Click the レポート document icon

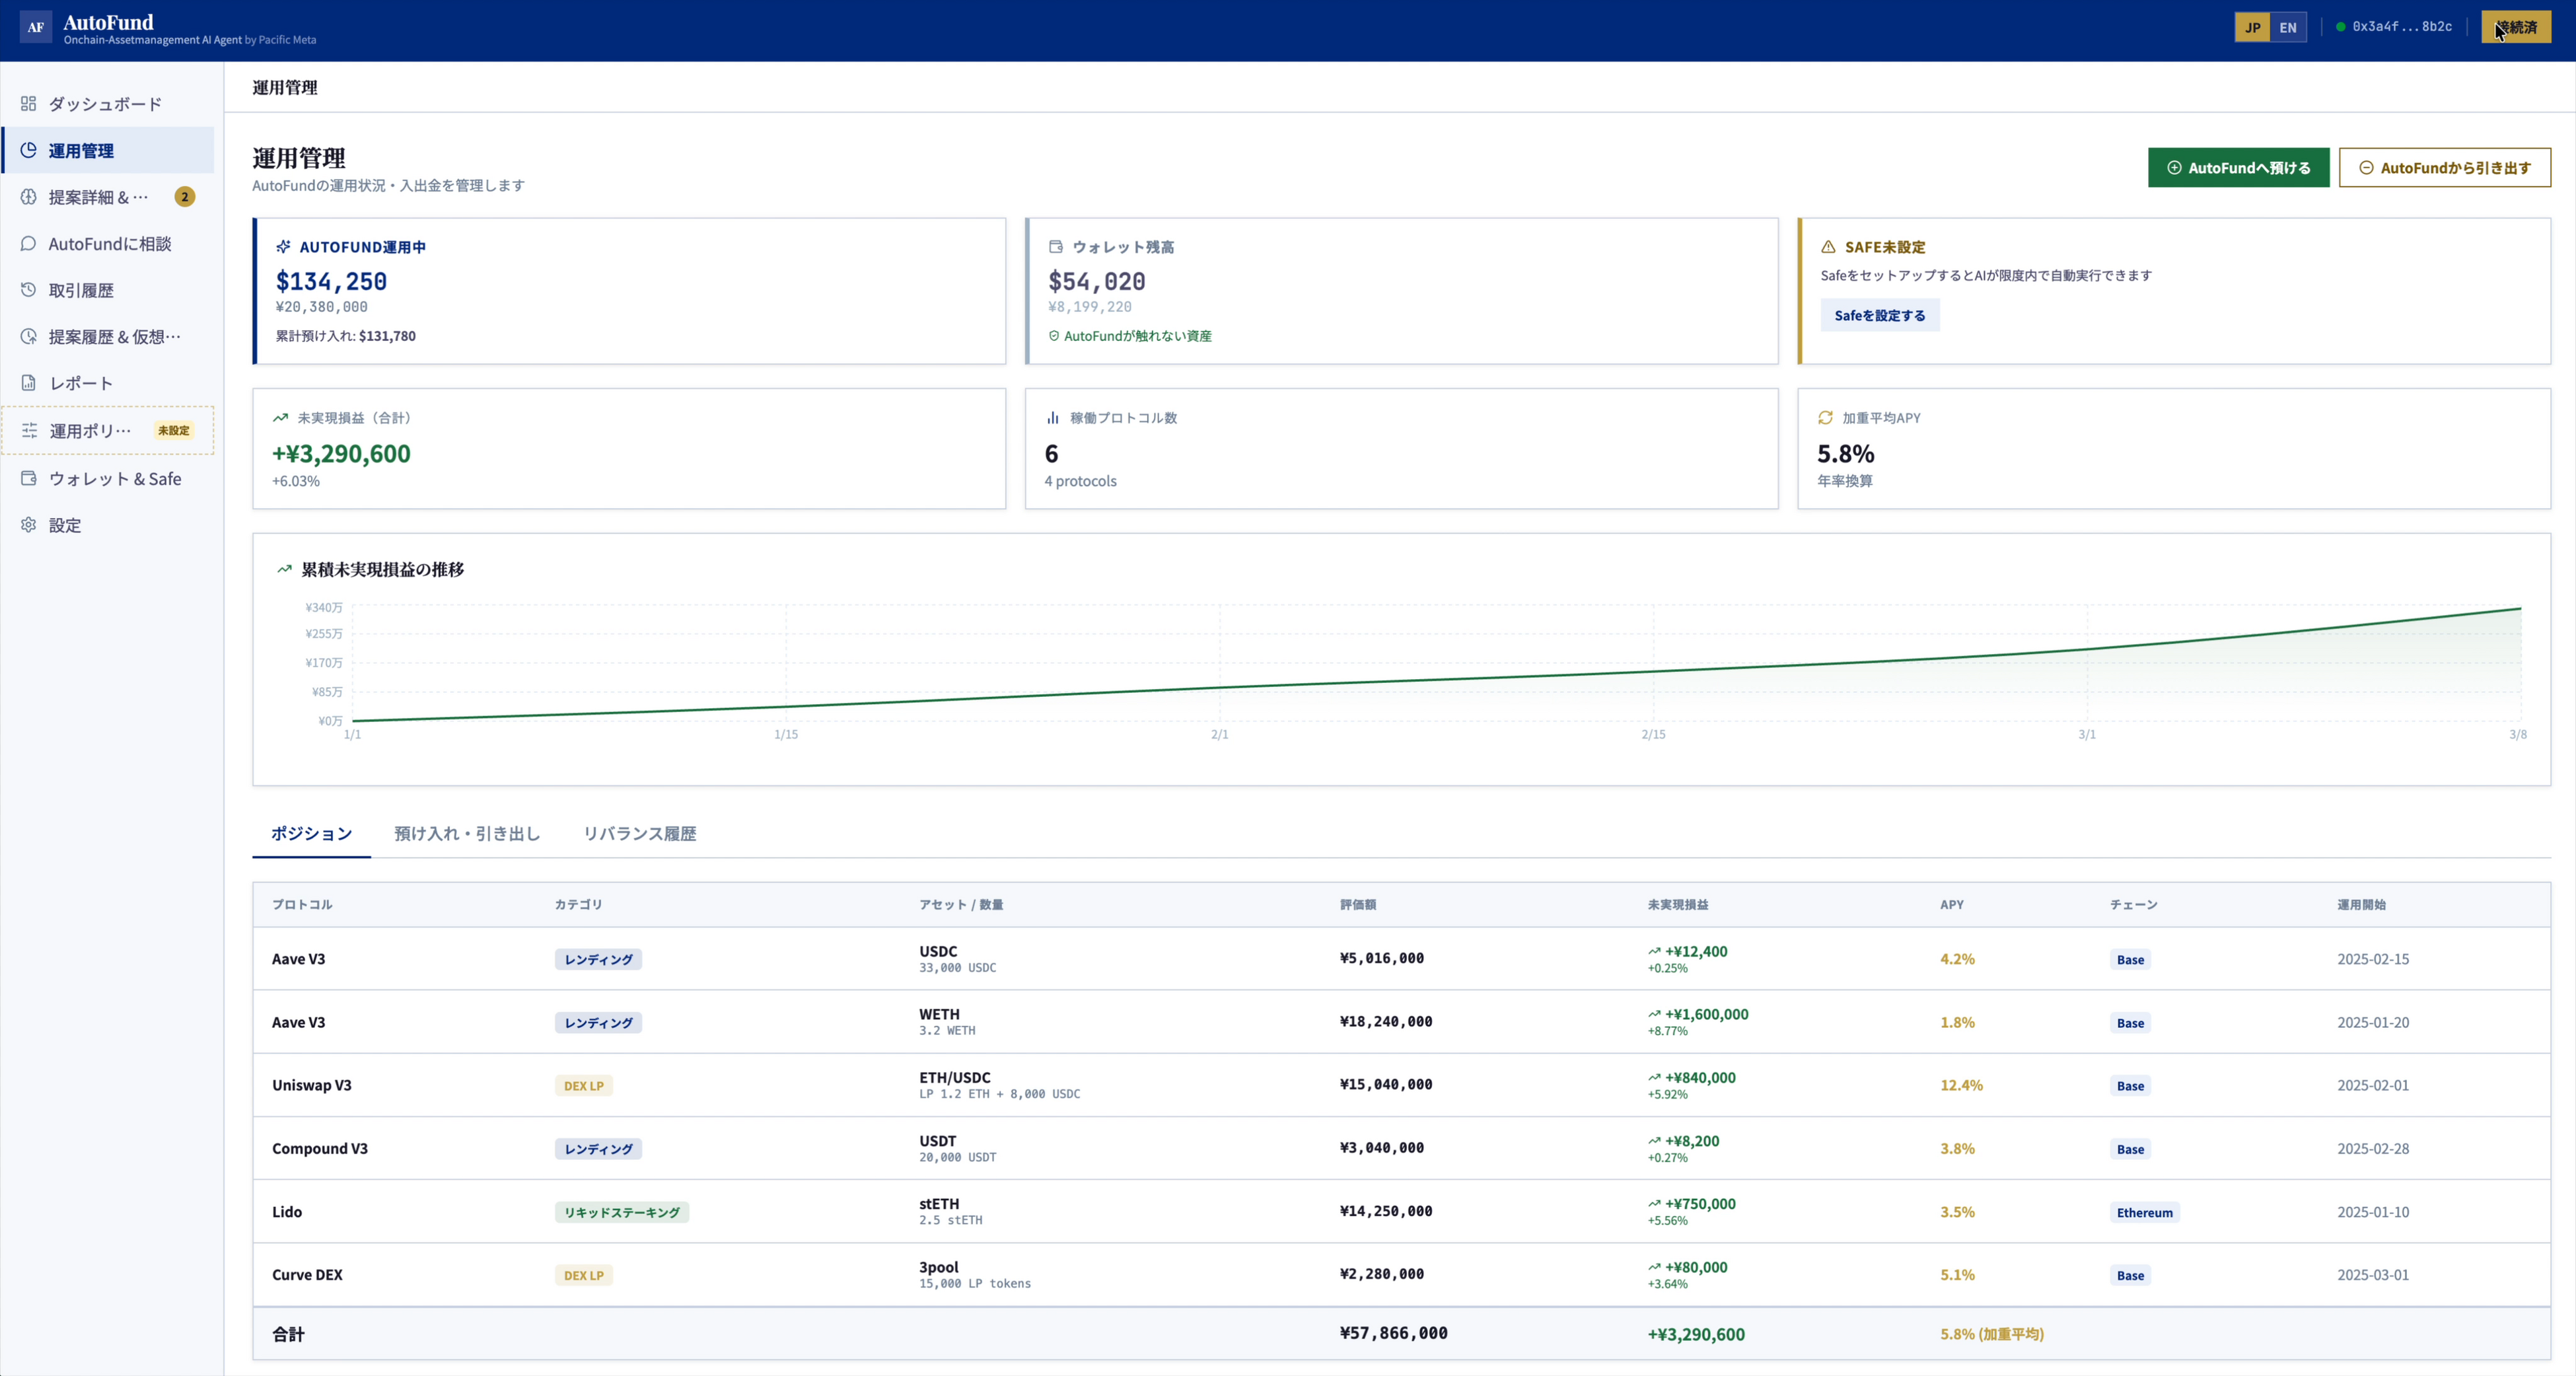[x=28, y=383]
